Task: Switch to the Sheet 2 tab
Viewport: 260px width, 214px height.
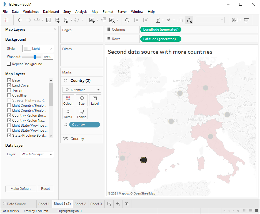Action: tap(80, 204)
